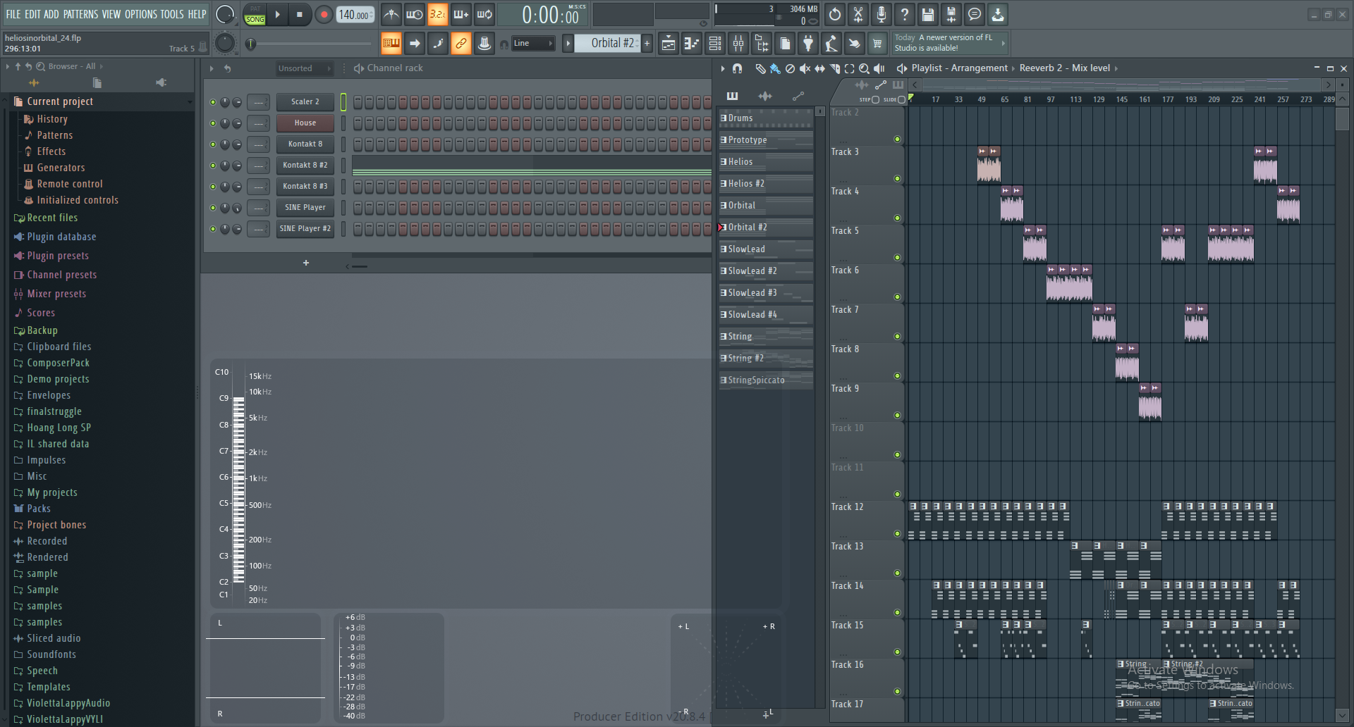Click the add channel plus button
This screenshot has height=727, width=1354.
coord(306,263)
